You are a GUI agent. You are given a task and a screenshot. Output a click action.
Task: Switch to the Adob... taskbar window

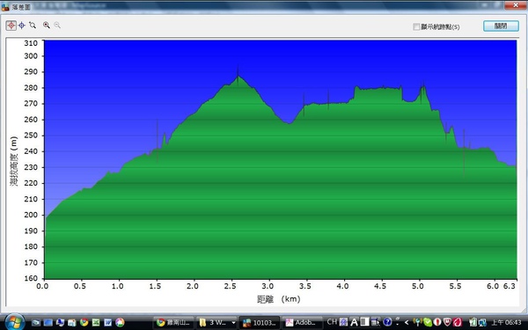click(302, 323)
